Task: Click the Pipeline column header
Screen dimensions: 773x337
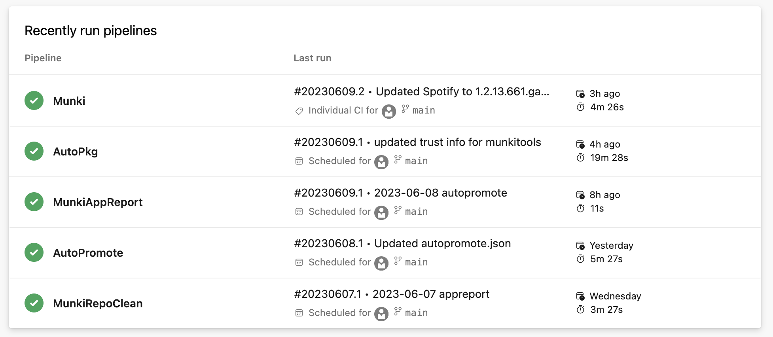Action: [x=43, y=58]
